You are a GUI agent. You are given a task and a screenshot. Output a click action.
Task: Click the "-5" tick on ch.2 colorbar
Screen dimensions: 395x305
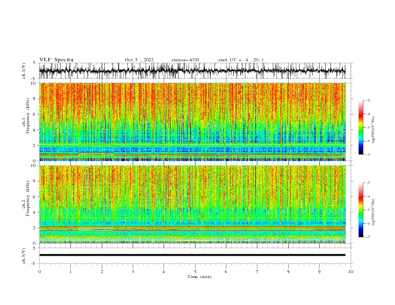(x=368, y=210)
